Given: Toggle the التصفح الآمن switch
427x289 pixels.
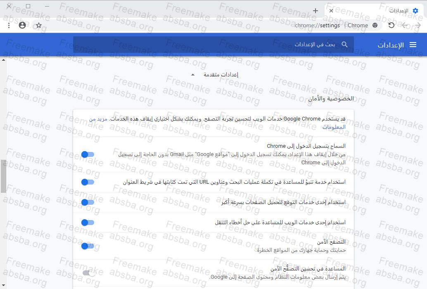Looking at the screenshot, I should tap(88, 246).
